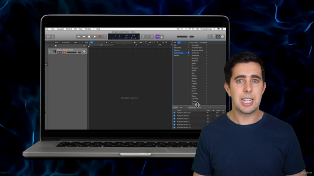This screenshot has height=176, width=314.
Task: Start recording with the red Record button
Action: click(100, 37)
